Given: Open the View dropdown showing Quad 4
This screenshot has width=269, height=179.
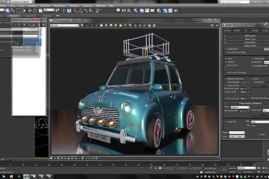Looking at the screenshot, I should (x=237, y=136).
